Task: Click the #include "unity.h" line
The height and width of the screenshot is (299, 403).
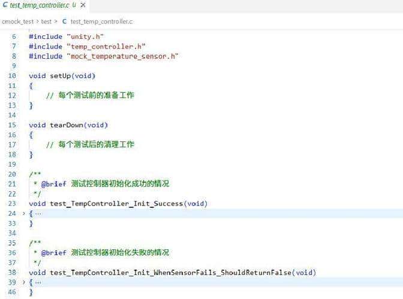Action: pyautogui.click(x=67, y=37)
